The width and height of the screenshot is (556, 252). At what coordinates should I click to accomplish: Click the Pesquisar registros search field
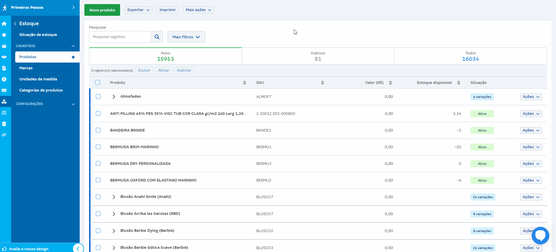click(x=120, y=37)
